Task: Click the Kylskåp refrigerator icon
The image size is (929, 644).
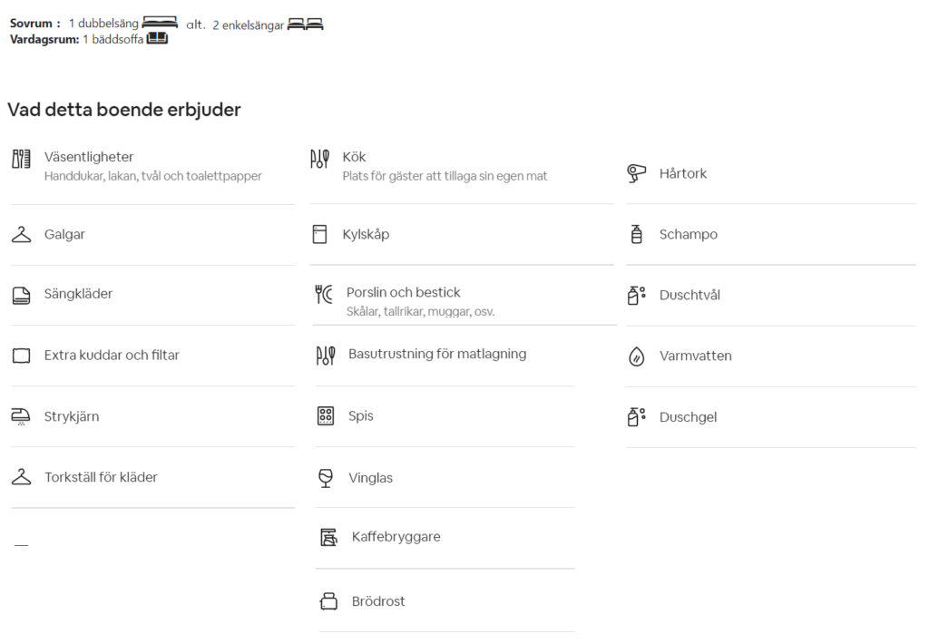Action: 319,234
